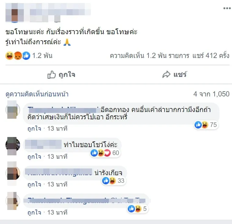Viewport: 232px width, 224px height.
Task: Like the น่ารังเกียจ comment
Action: coord(34,184)
